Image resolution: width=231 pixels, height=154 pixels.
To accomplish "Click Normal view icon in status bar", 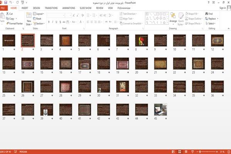I will pyautogui.click(x=173, y=152).
